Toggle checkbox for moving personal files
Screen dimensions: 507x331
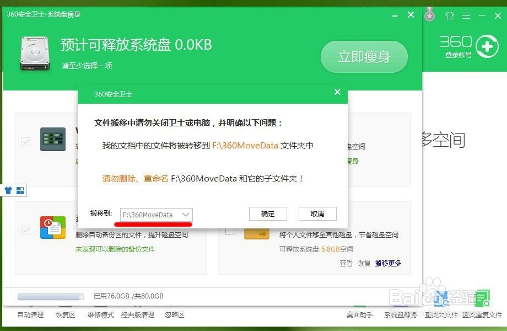[x=230, y=231]
